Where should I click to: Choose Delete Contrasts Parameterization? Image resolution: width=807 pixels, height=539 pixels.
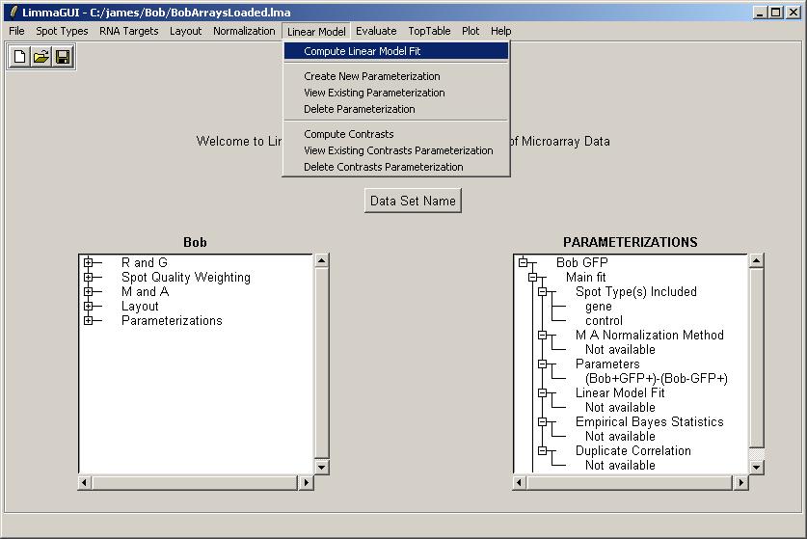[383, 167]
